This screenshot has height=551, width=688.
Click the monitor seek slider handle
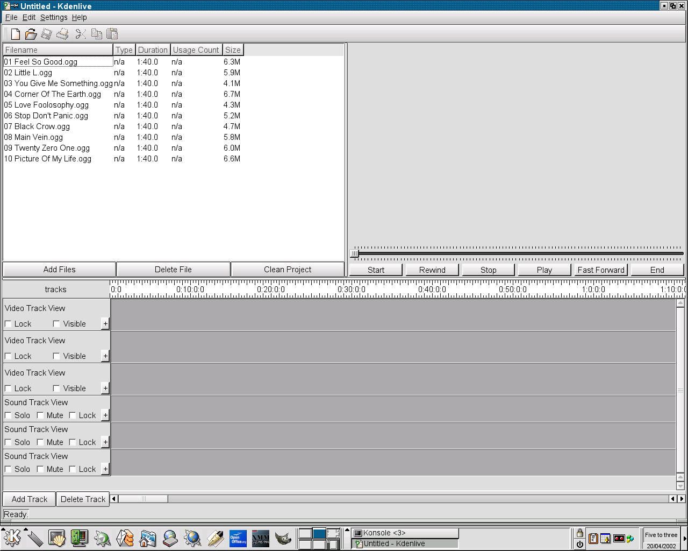pyautogui.click(x=354, y=253)
